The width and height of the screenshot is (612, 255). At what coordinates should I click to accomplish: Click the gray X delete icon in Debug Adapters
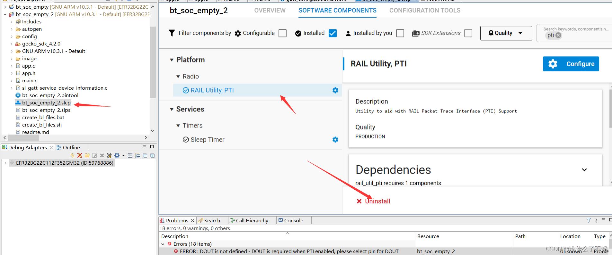point(102,155)
